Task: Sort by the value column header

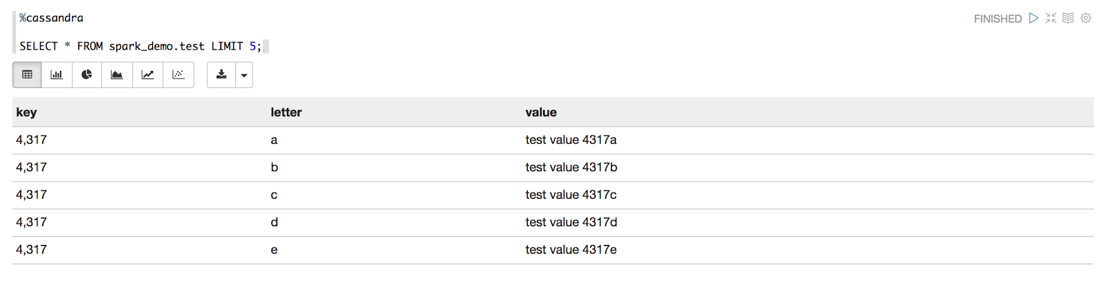Action: pos(541,112)
